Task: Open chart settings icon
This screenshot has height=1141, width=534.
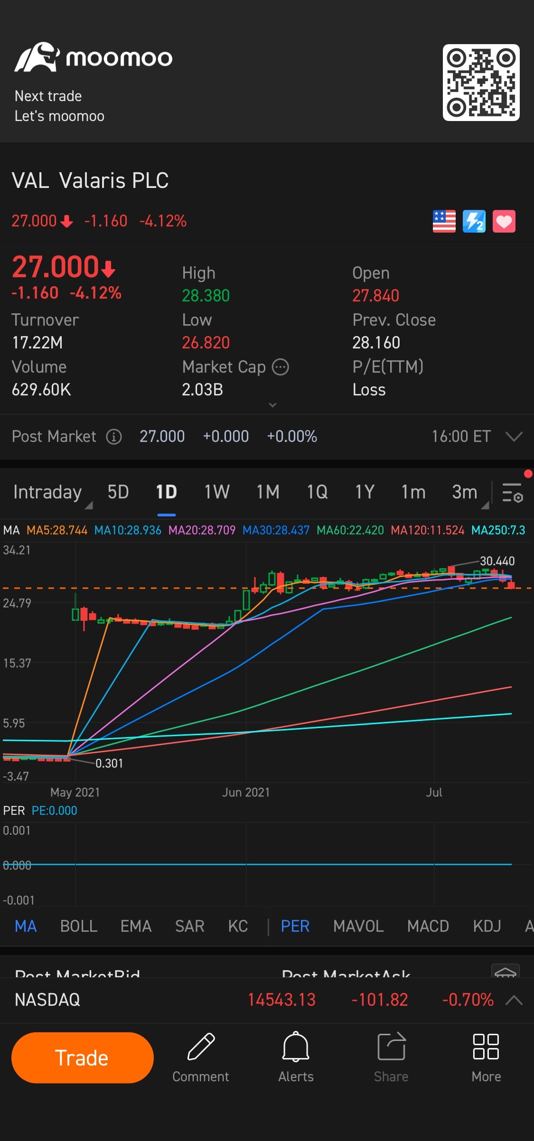Action: pos(513,492)
